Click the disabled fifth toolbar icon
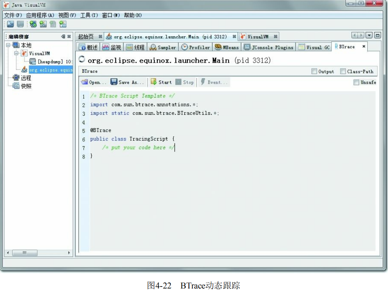388x292 pixels. coord(53,24)
